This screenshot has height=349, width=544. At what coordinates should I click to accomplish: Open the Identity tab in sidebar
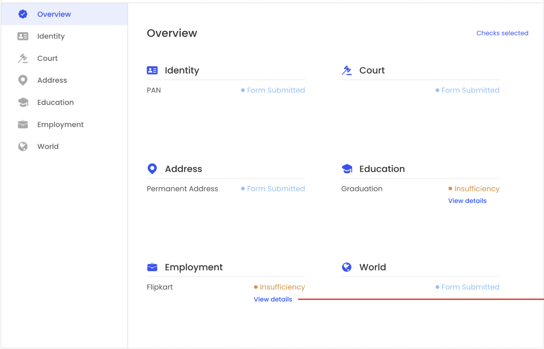[x=51, y=36]
